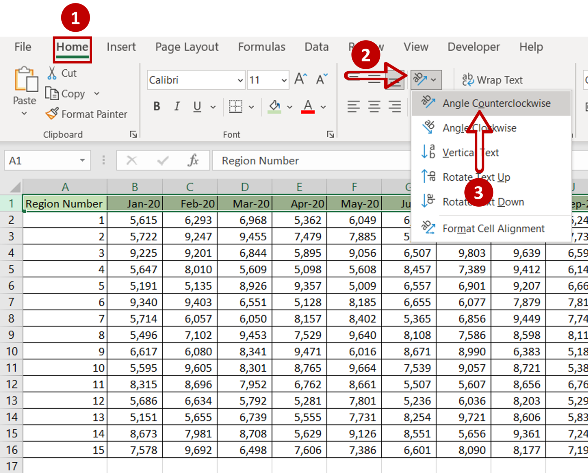Screen dimensions: 588x473
Task: Open Format Cell Alignment dialog
Action: [491, 228]
